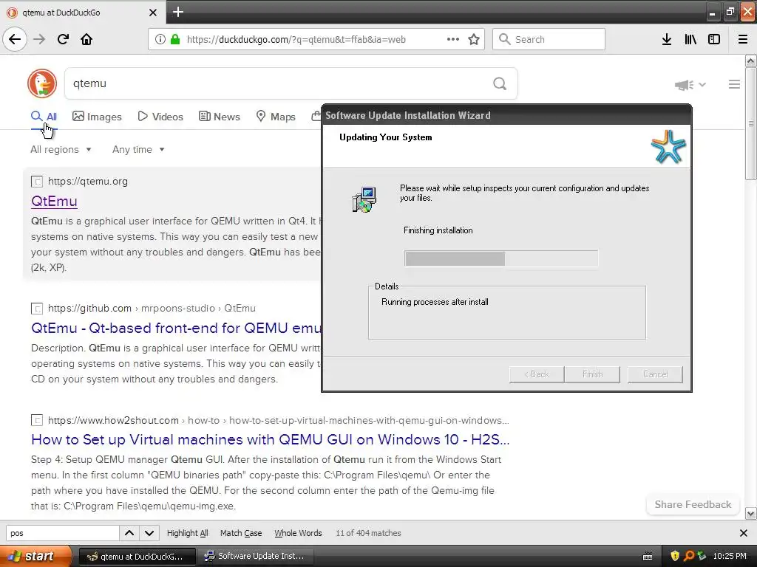This screenshot has height=567, width=757.
Task: Click Finish button in update wizard
Action: coord(592,374)
